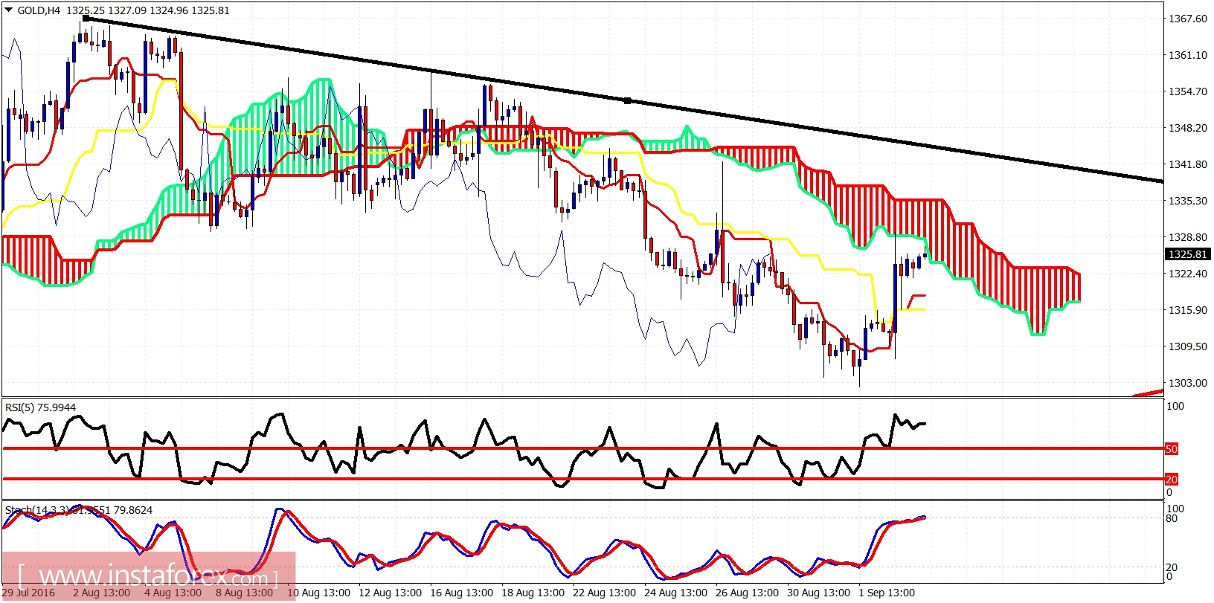Click the 30 Aug 13:00 time label
Viewport: 1214px width, 603px height.
click(x=818, y=593)
